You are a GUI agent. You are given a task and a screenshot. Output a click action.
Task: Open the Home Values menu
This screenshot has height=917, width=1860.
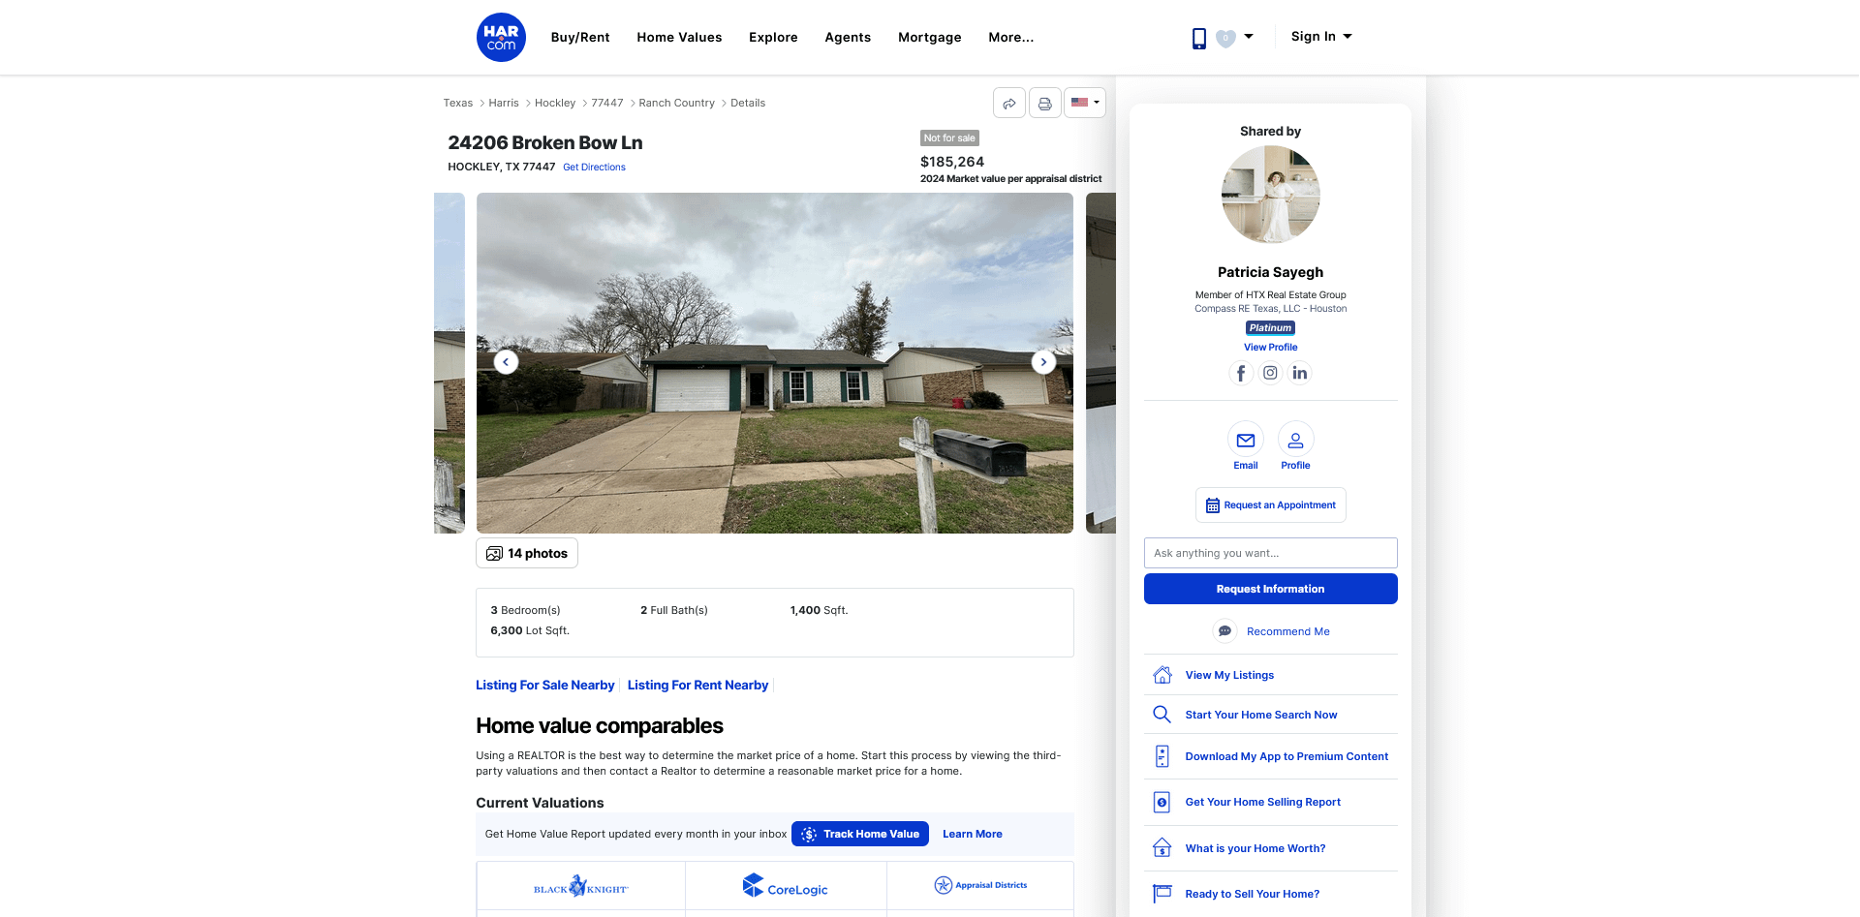(679, 37)
